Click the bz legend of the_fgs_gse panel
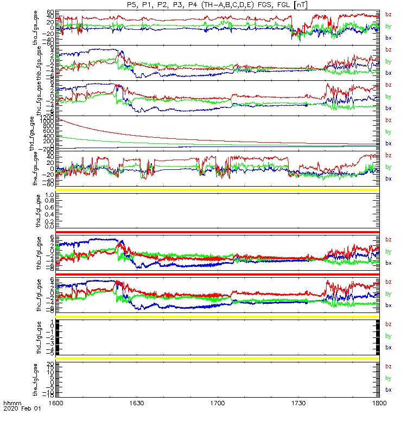407x434 pixels. click(389, 155)
